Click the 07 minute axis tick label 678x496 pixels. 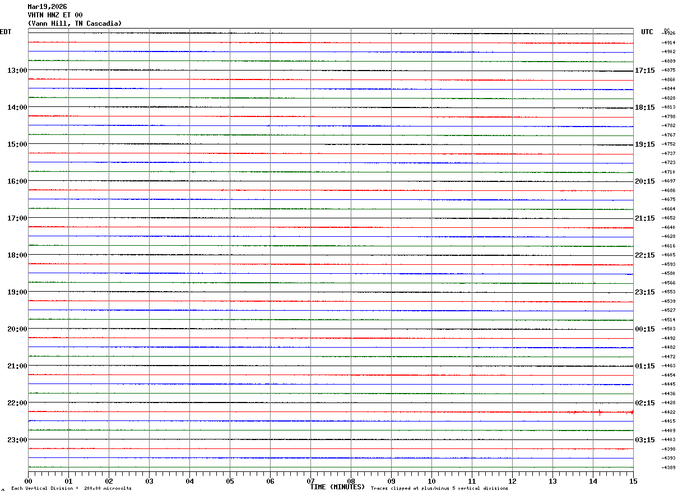click(310, 481)
